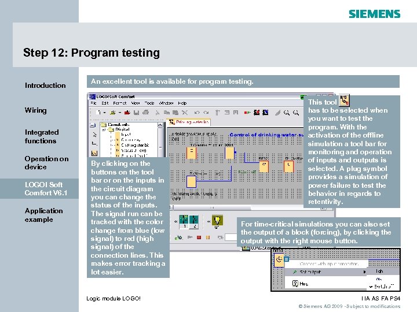The height and width of the screenshot is (312, 417).
Task: Select the Constants folder in the tree
Action: pyautogui.click(x=119, y=124)
